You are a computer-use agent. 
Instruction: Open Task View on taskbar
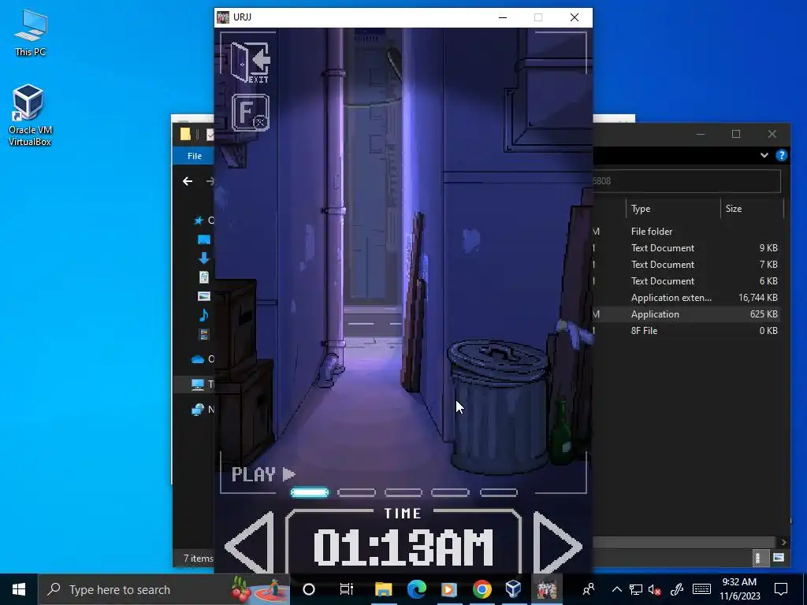pos(347,589)
